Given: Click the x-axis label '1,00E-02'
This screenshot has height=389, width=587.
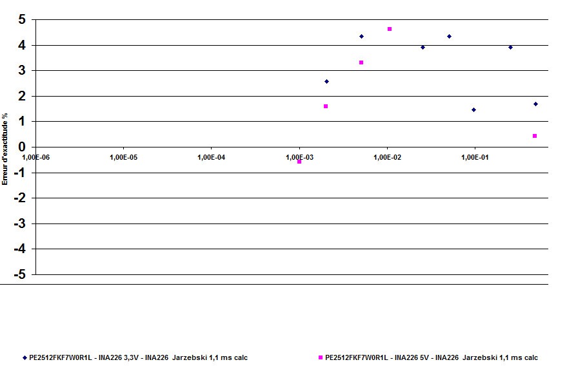Looking at the screenshot, I should [x=388, y=158].
